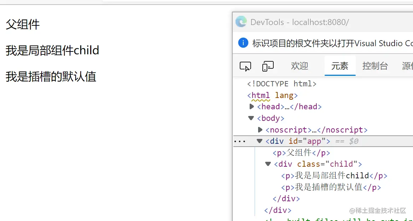This screenshot has width=413, height=221.
Task: Click the 父组件 heading on the page
Action: 22,24
